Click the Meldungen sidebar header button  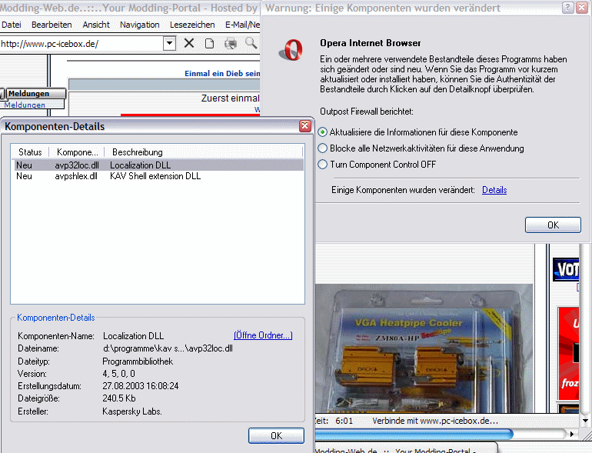click(x=35, y=93)
